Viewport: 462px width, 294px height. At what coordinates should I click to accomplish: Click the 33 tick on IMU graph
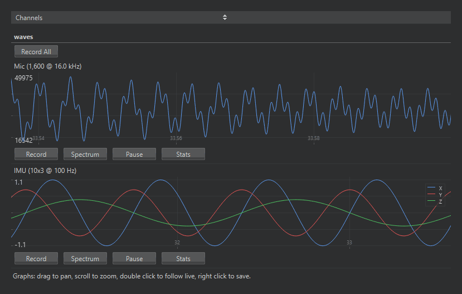349,243
